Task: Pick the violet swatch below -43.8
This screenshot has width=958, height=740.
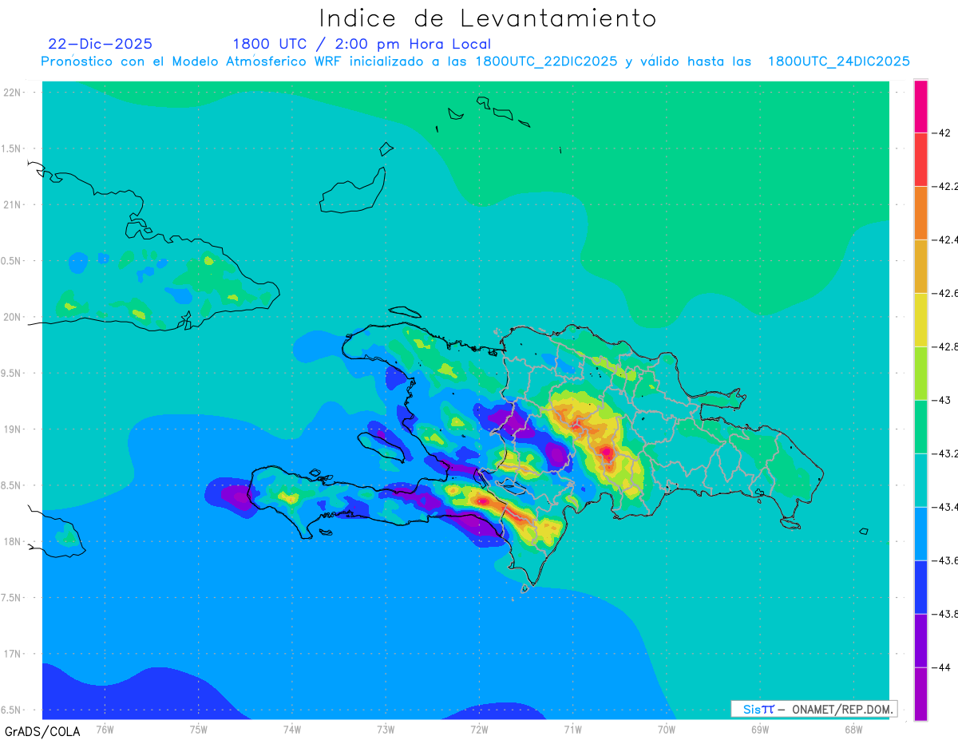Action: click(920, 641)
